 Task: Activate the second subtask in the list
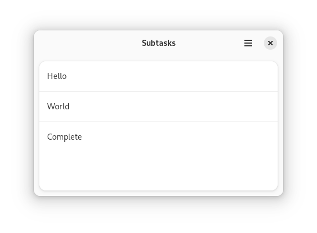click(x=158, y=107)
